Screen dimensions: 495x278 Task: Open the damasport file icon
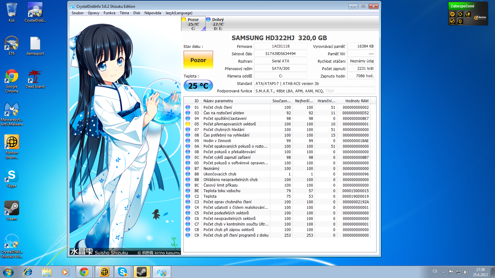pyautogui.click(x=35, y=45)
